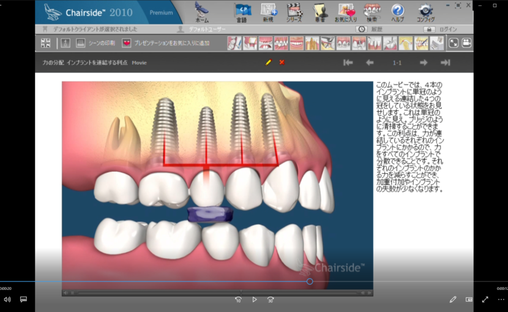Open subtitles captions icon in video player
508x312 pixels.
(x=23, y=300)
